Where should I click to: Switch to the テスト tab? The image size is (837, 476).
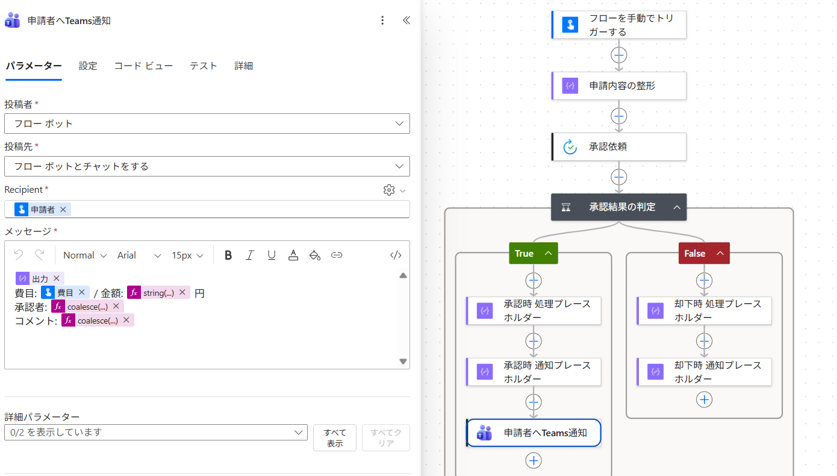coord(204,66)
